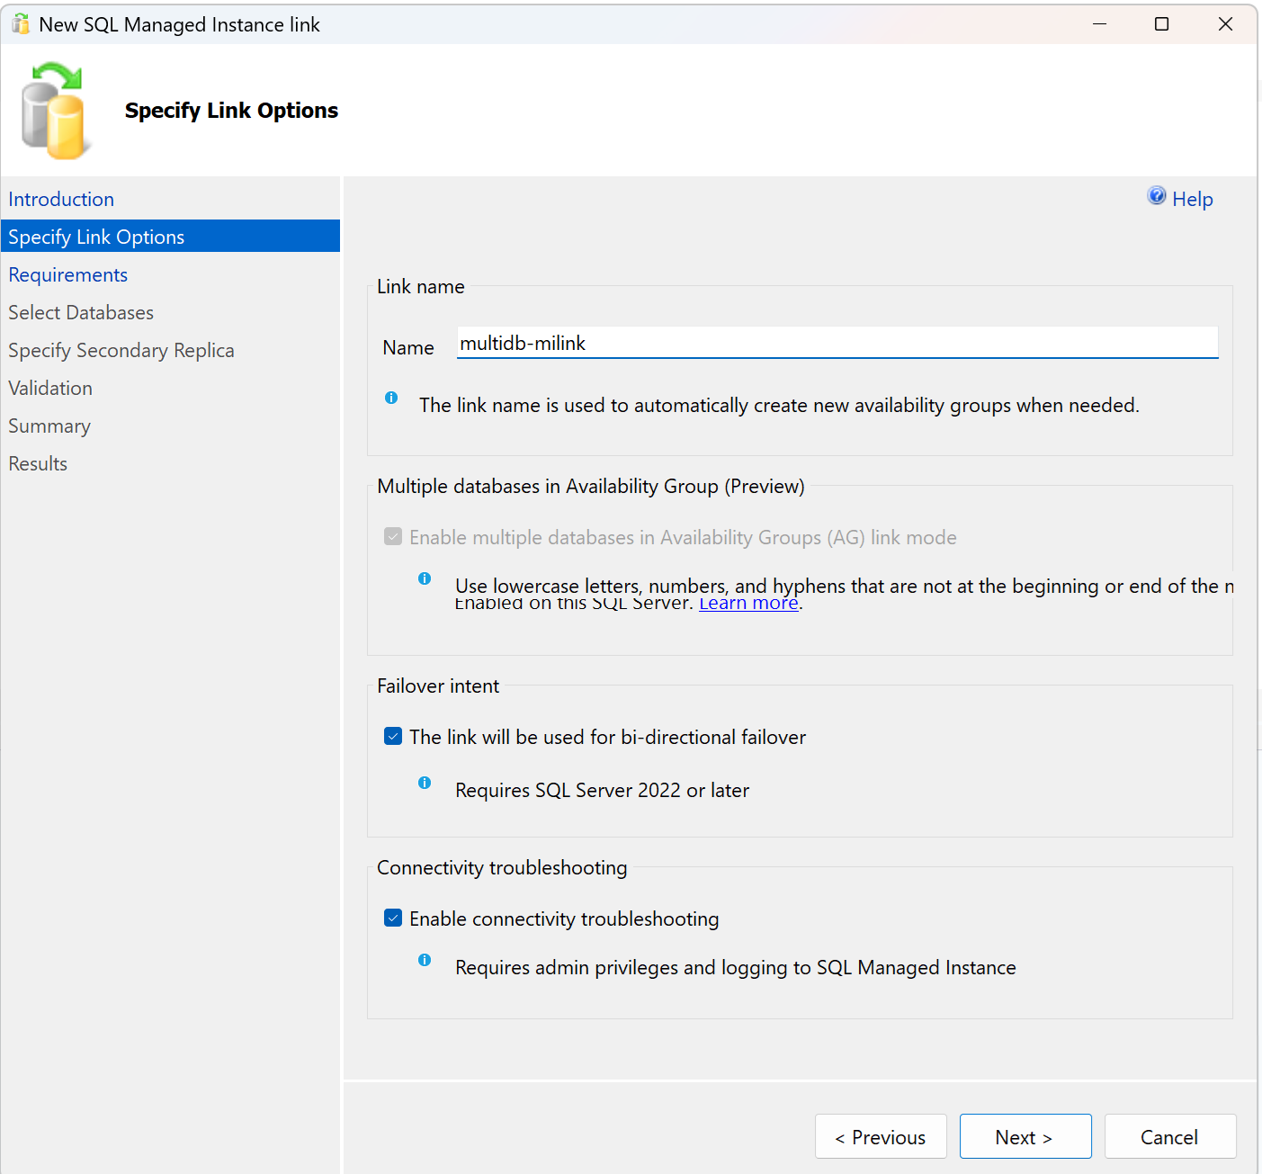The image size is (1262, 1174).
Task: Go back with the Previous button
Action: point(881,1137)
